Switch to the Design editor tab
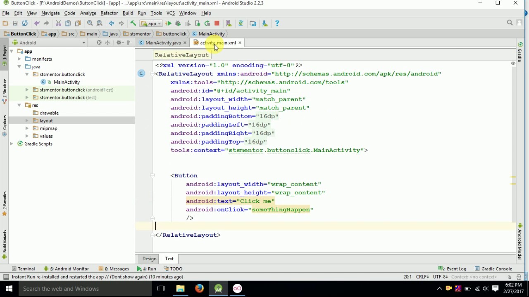Image resolution: width=529 pixels, height=297 pixels. pyautogui.click(x=149, y=259)
